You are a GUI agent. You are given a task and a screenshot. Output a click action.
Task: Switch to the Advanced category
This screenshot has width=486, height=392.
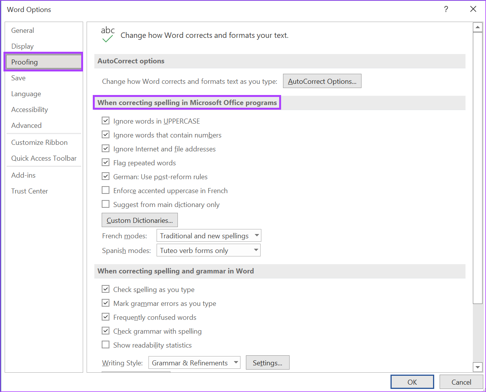point(26,126)
